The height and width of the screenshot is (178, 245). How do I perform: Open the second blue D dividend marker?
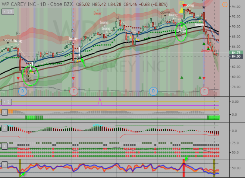(x=153, y=91)
